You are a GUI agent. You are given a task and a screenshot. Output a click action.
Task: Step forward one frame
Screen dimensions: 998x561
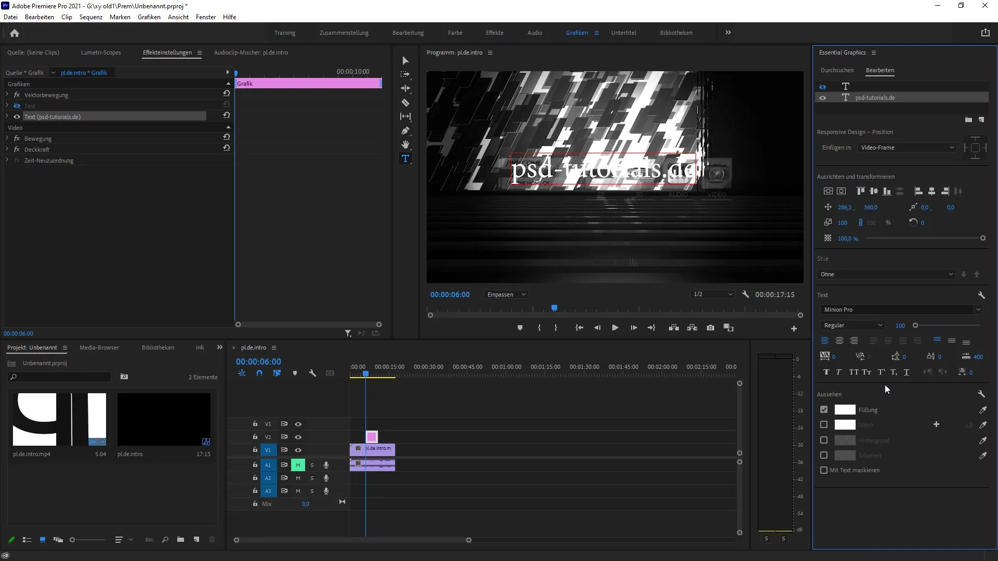coord(634,328)
